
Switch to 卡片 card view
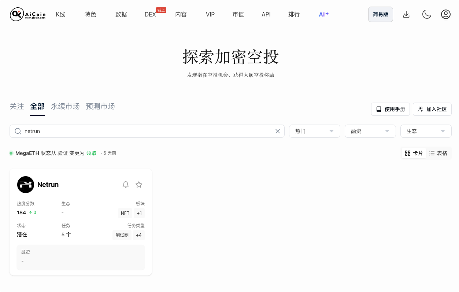coord(414,153)
